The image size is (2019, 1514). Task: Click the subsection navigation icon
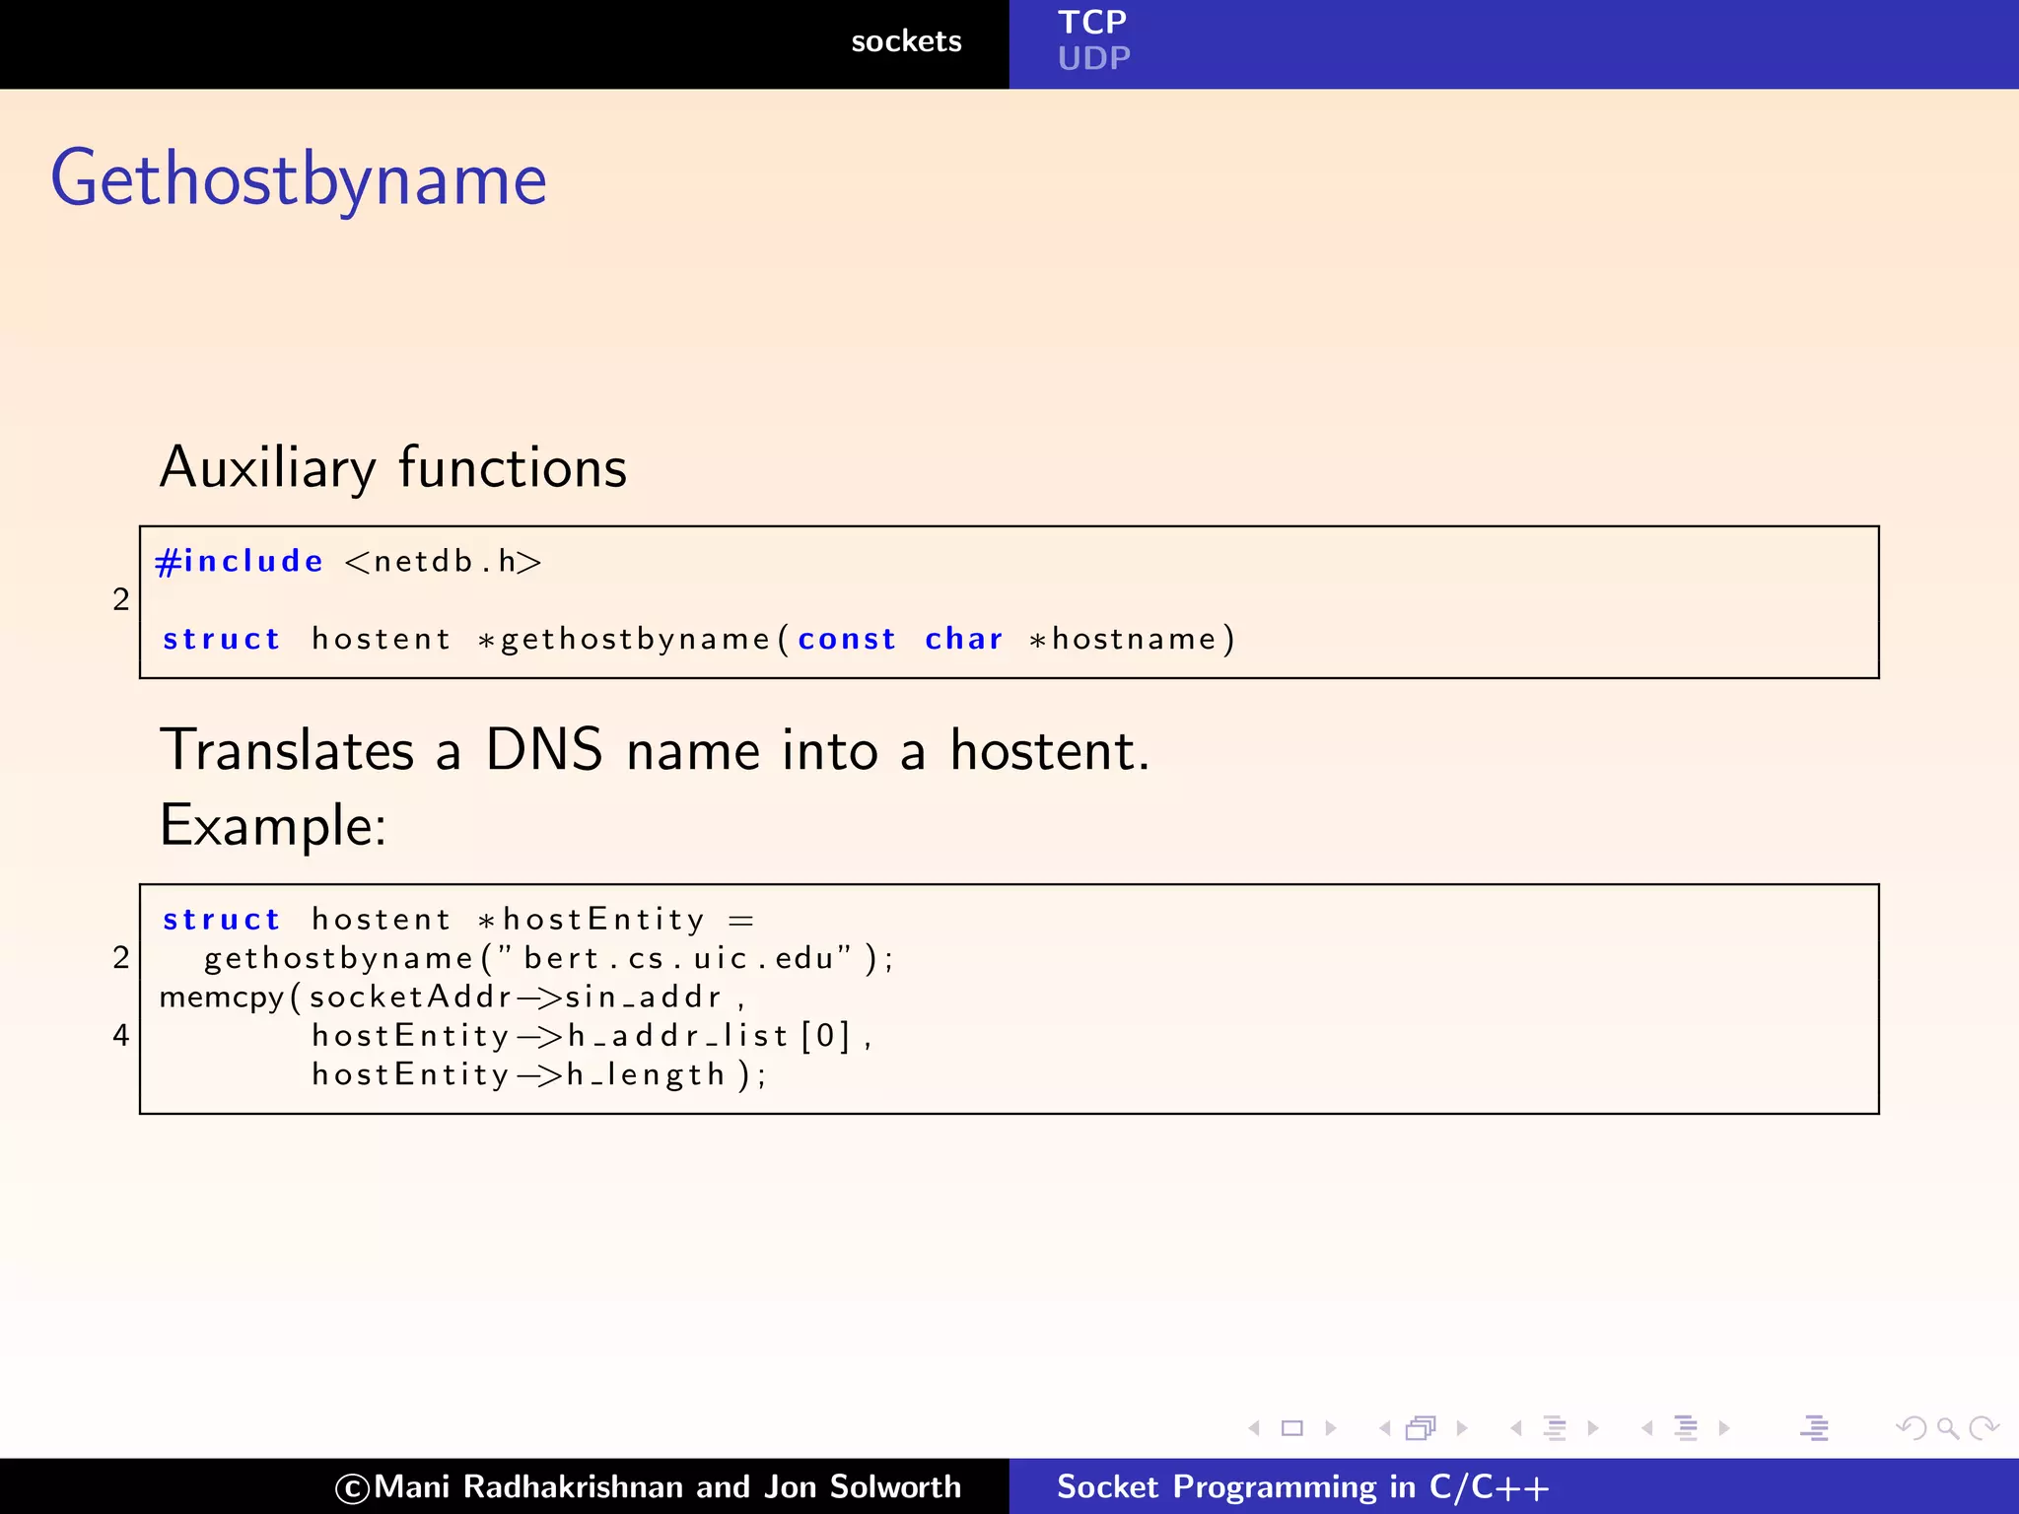(1555, 1428)
